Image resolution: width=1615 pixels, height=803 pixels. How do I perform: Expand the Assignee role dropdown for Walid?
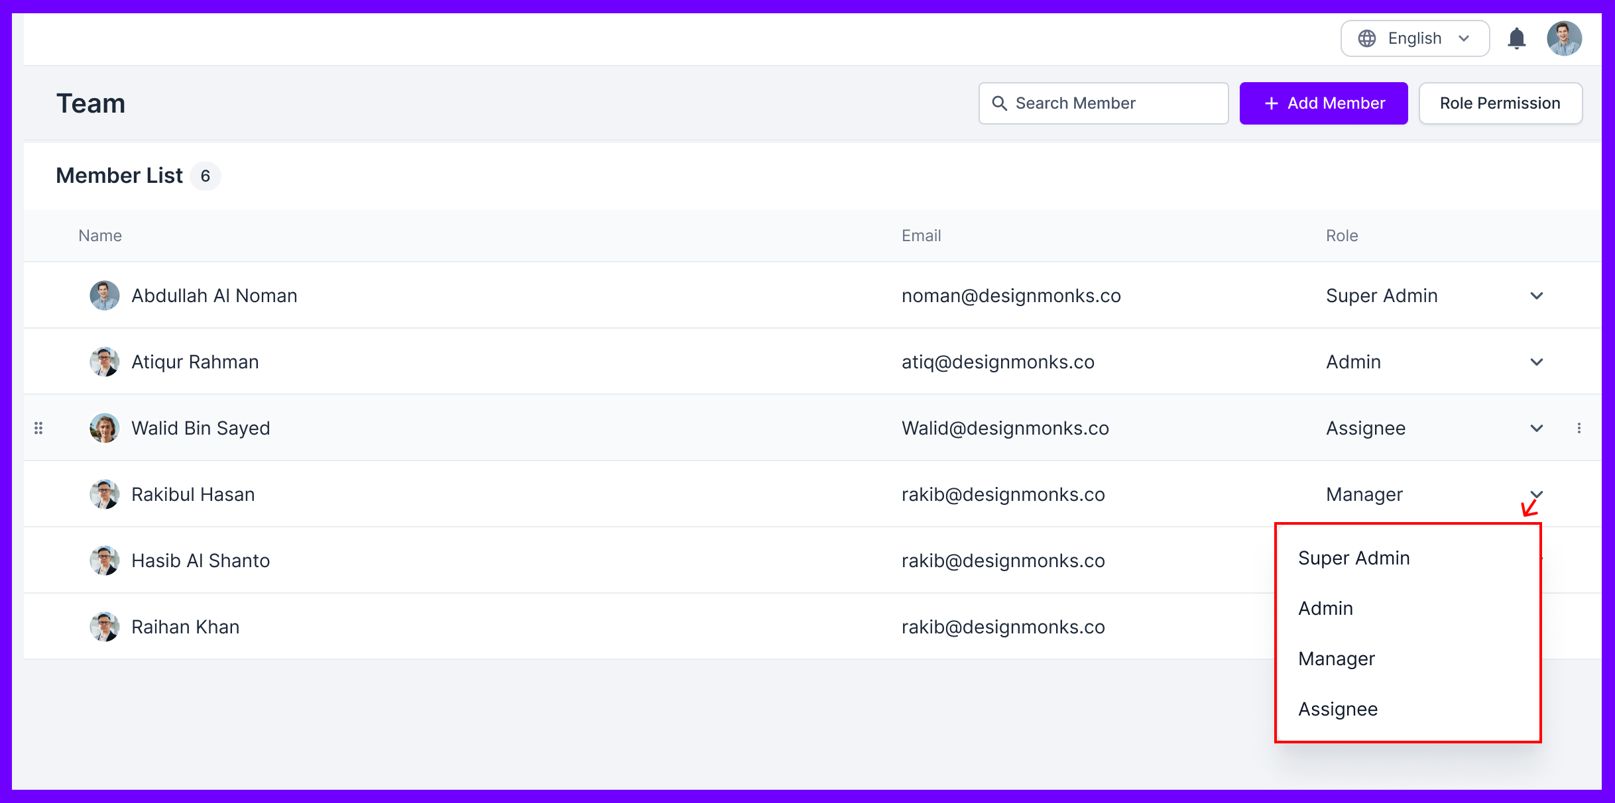[1537, 428]
